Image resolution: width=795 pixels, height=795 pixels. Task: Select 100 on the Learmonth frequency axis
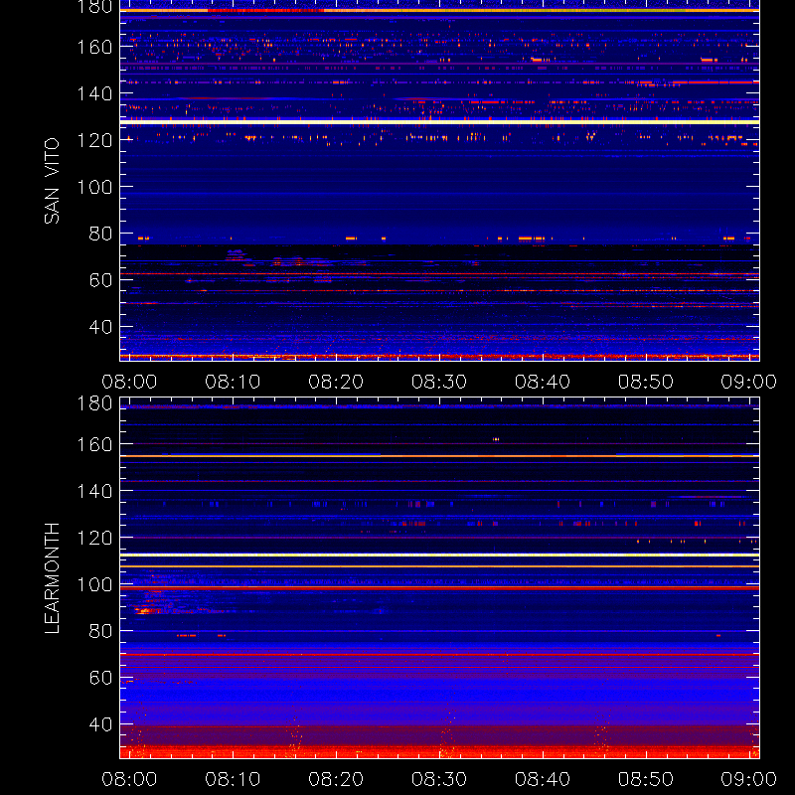[94, 584]
